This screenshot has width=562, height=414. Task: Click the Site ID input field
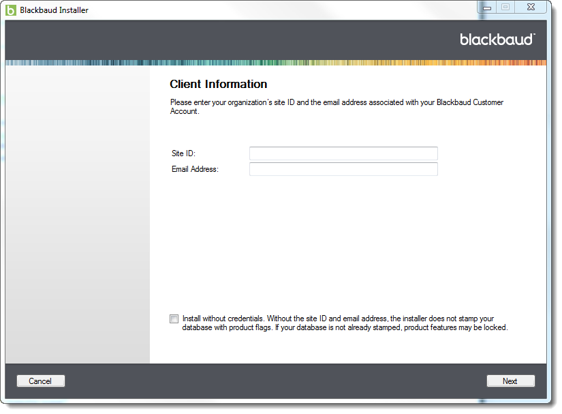(343, 153)
